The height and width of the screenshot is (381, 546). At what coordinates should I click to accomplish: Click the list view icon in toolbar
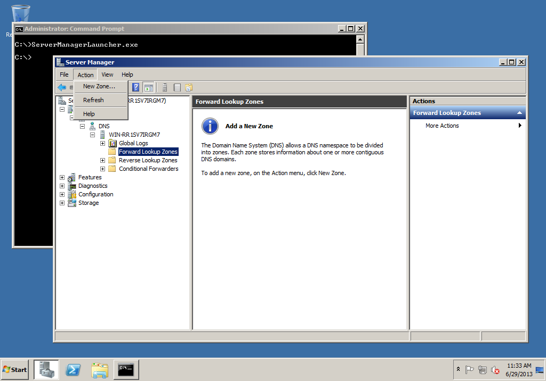[177, 87]
